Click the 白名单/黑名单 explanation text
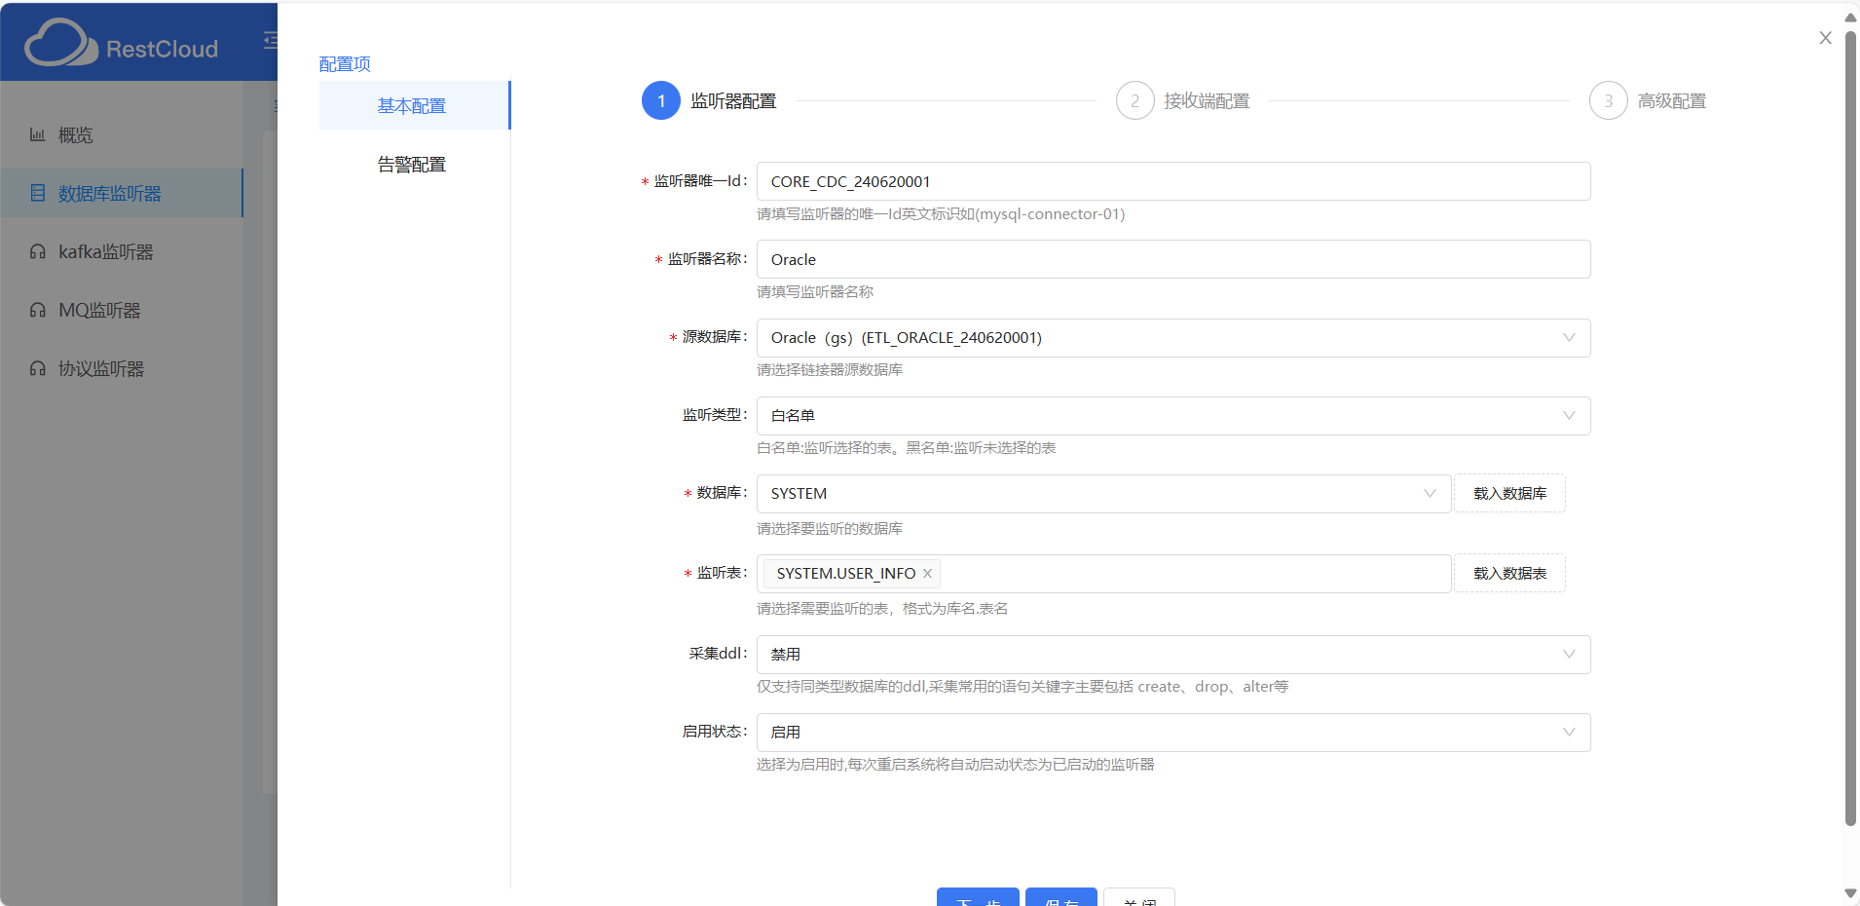 (x=907, y=448)
